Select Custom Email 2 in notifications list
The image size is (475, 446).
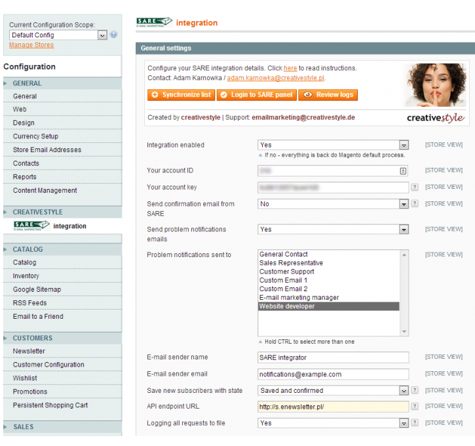pos(329,289)
